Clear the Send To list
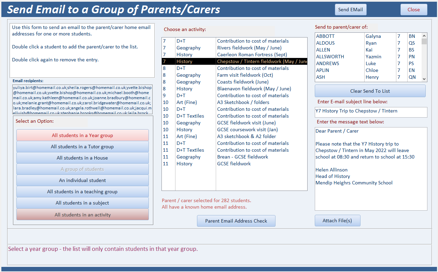438x272 pixels. [x=370, y=91]
